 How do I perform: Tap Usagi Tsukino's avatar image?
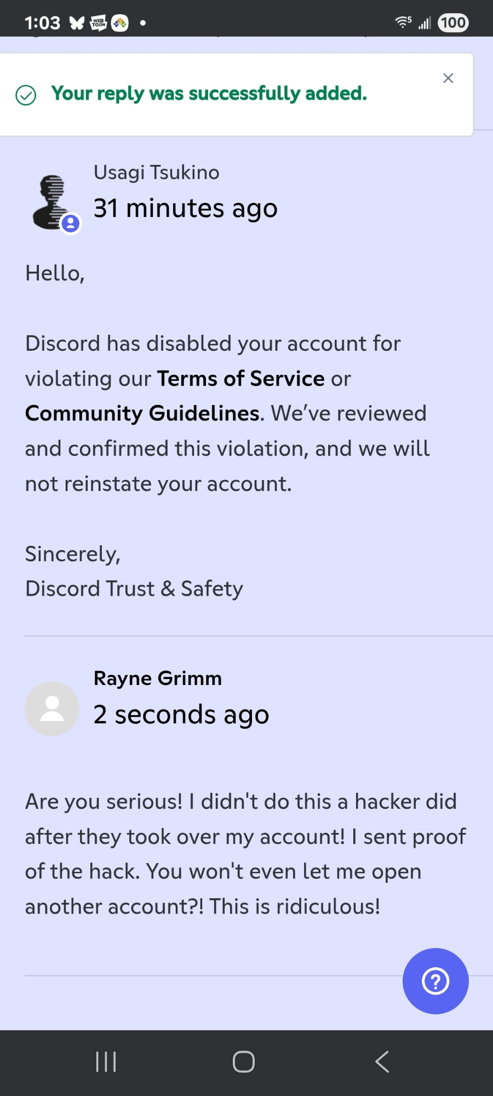click(53, 202)
